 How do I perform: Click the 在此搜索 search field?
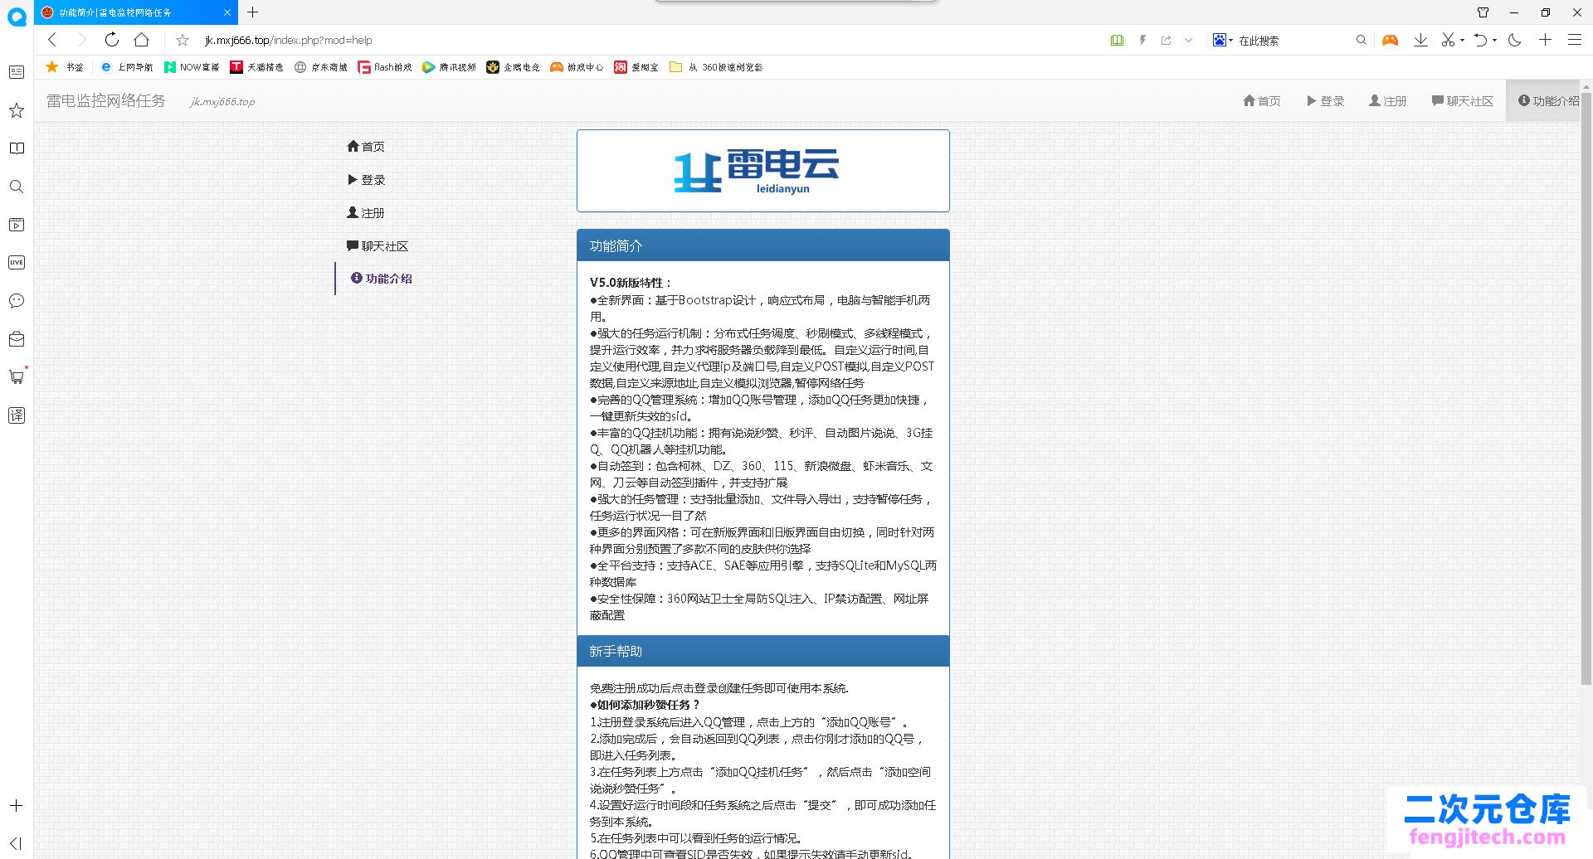[x=1293, y=40]
